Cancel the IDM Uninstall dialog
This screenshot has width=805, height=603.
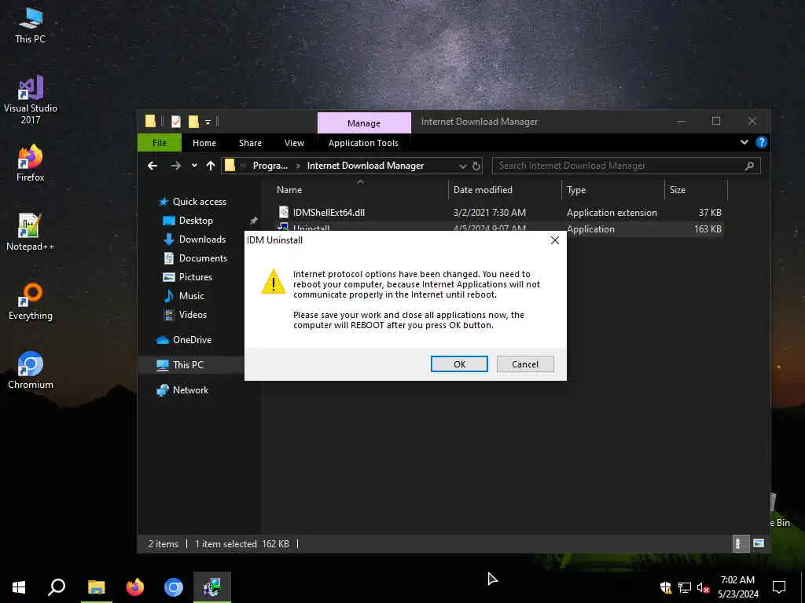pos(524,364)
